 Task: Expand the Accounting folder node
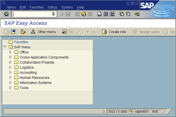tap(10, 72)
